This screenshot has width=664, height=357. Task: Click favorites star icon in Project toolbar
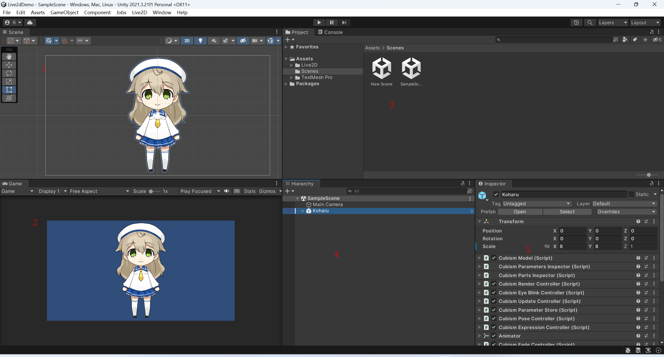click(645, 40)
